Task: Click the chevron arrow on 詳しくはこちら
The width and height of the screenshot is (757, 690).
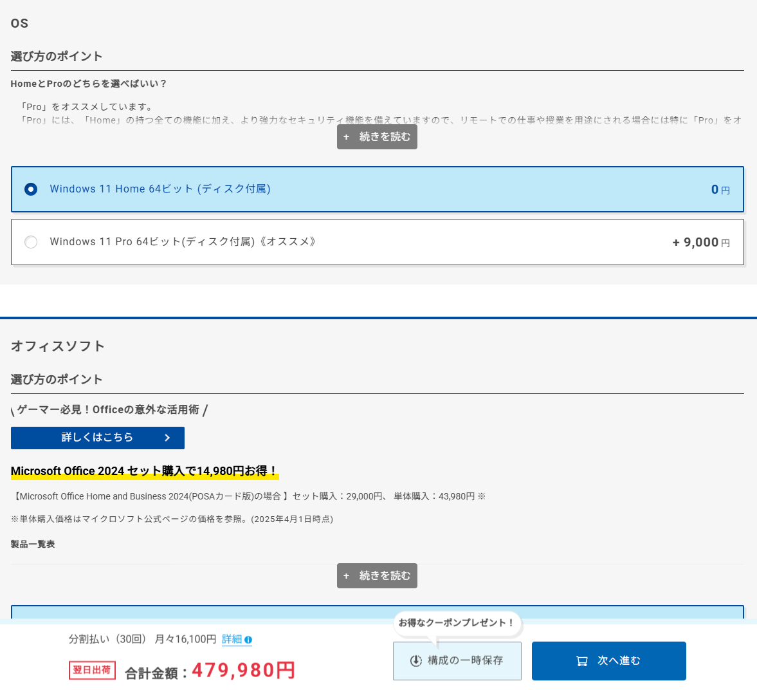Action: [x=167, y=438]
